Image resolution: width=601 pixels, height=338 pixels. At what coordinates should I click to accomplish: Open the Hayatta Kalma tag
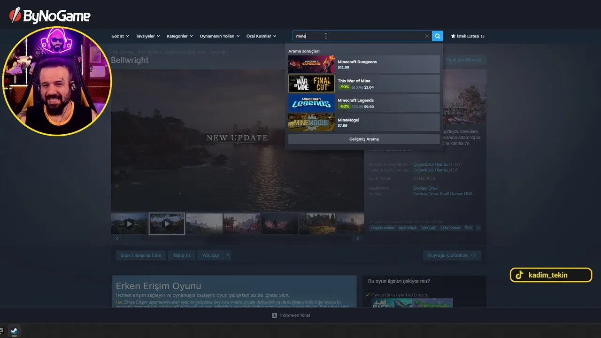382,228
